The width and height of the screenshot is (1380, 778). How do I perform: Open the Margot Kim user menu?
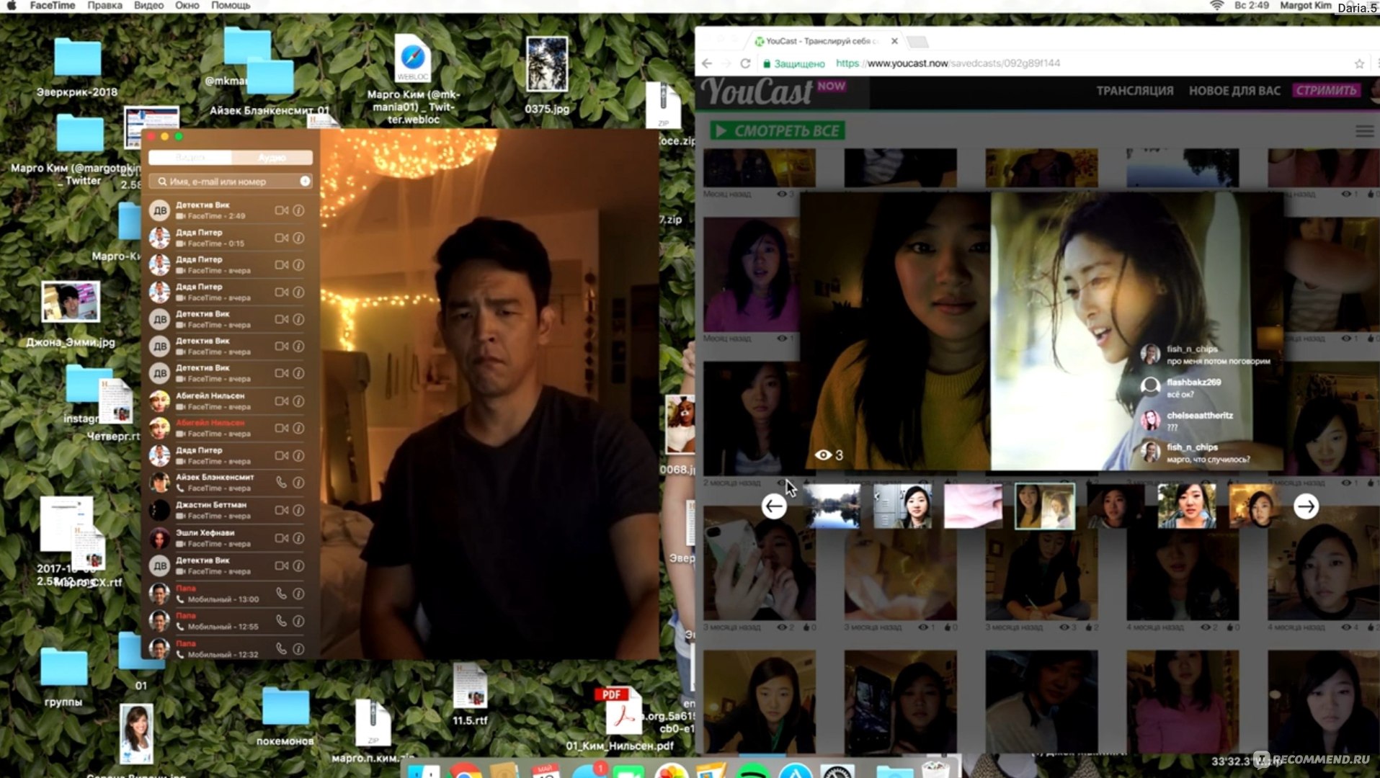click(x=1305, y=5)
